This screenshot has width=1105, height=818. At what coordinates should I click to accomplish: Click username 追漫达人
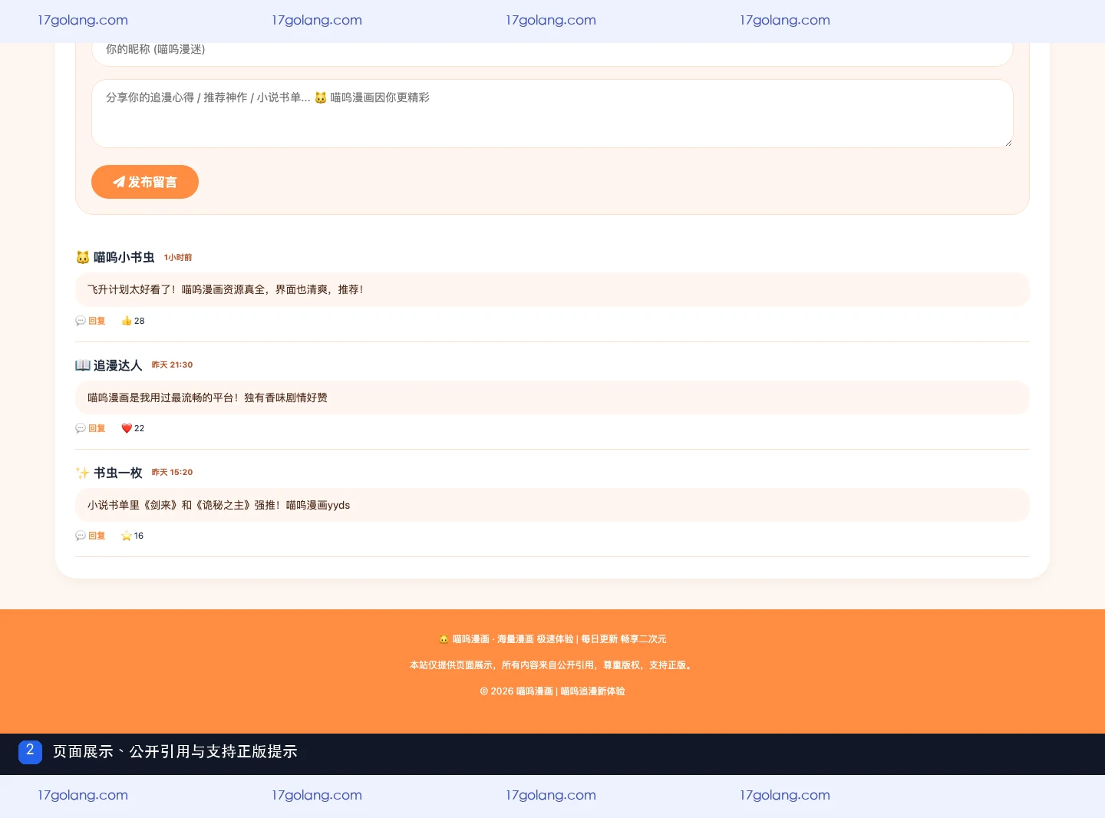(x=118, y=365)
